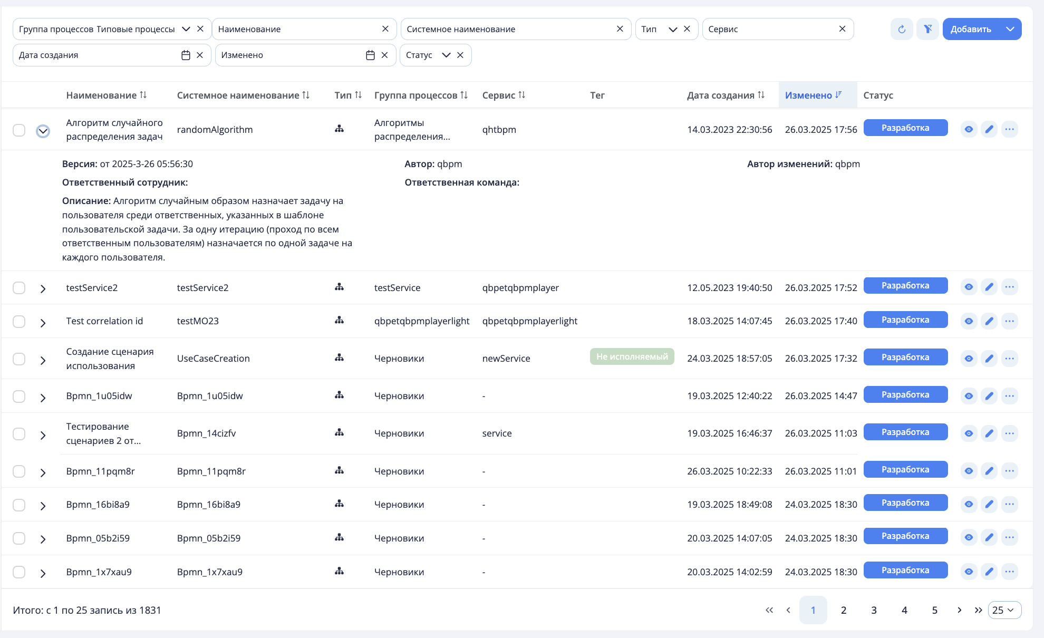
Task: Collapse the randomAlgorithm row details
Action: 43,131
